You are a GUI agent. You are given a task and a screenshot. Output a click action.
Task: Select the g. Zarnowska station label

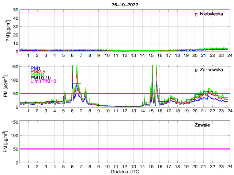tap(212, 70)
